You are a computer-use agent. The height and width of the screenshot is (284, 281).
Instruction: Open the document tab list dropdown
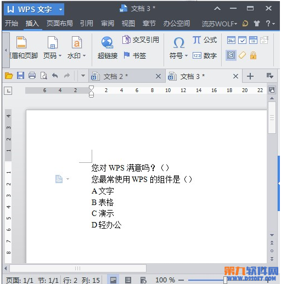(270, 76)
